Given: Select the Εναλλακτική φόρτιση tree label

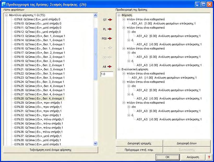Looking at the screenshot, I should point(135,69).
